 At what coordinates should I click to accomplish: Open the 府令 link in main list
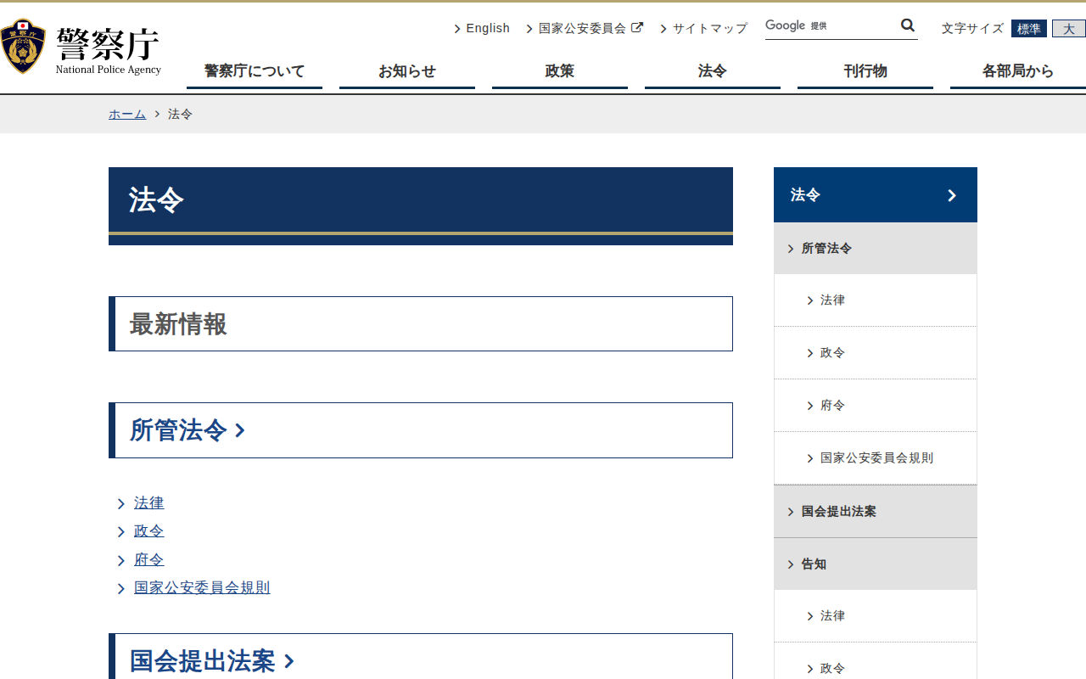pos(148,560)
